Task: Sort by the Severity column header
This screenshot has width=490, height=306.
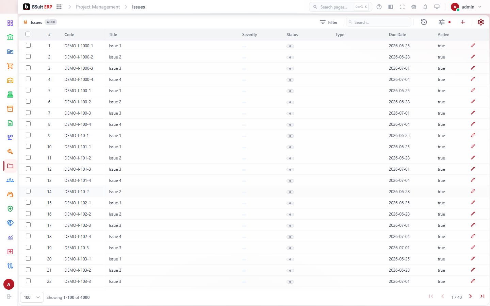Action: point(249,35)
